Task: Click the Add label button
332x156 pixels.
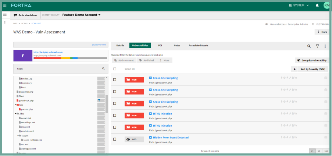Action: point(147,60)
